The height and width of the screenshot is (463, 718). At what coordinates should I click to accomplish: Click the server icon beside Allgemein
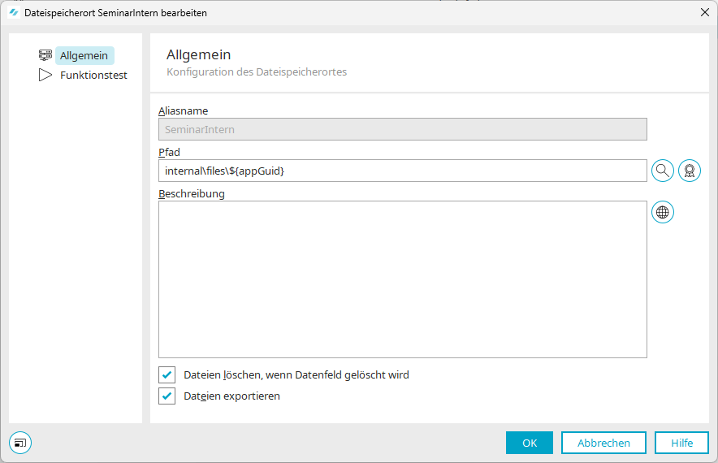[45, 55]
